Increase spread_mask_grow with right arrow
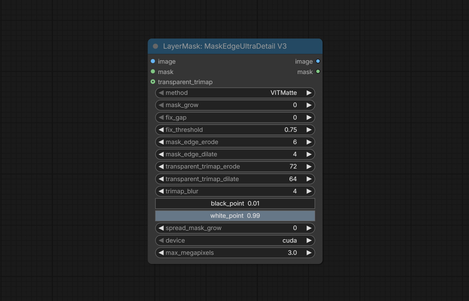 click(x=309, y=228)
